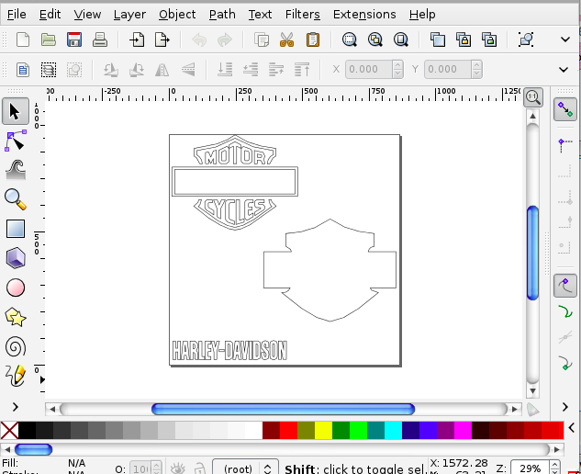Open a file with the folder icon
This screenshot has height=474, width=581.
pos(48,39)
